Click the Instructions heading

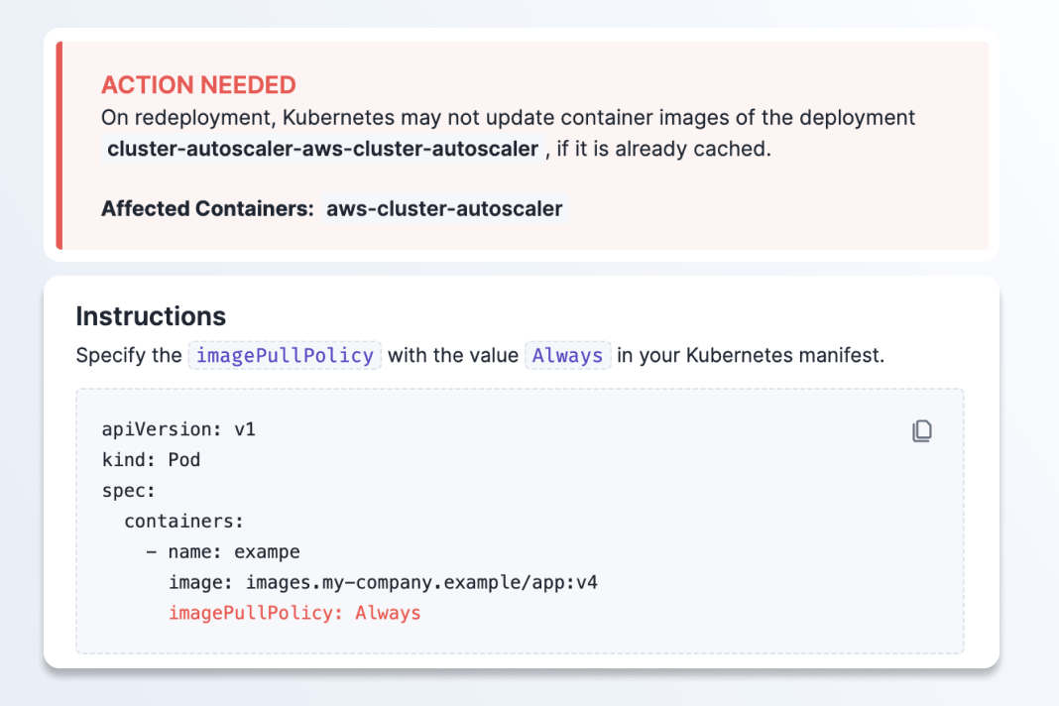(x=151, y=316)
